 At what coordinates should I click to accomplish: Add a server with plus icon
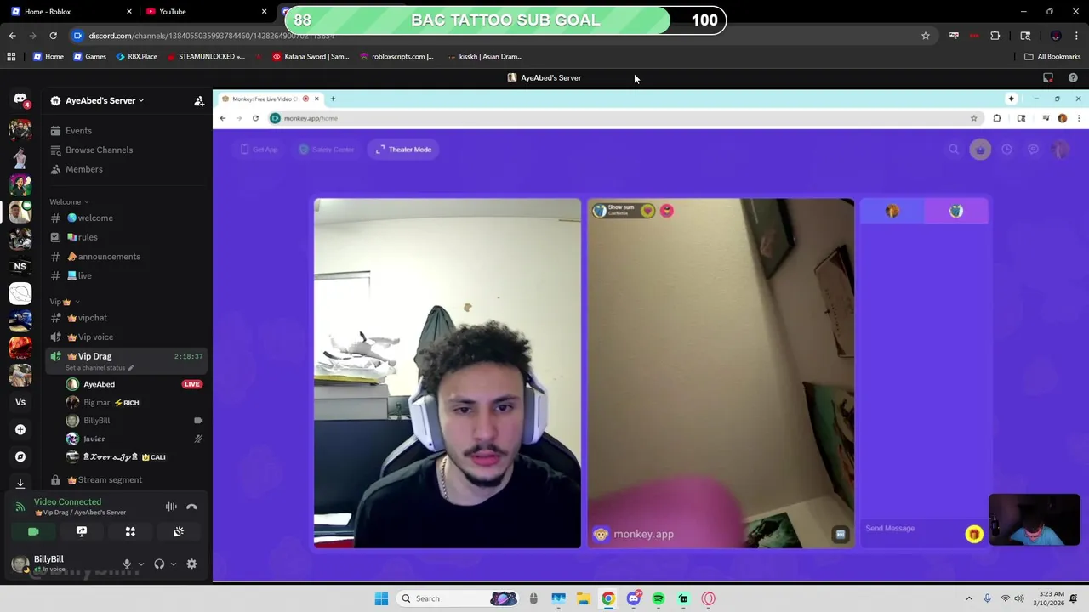(x=20, y=429)
